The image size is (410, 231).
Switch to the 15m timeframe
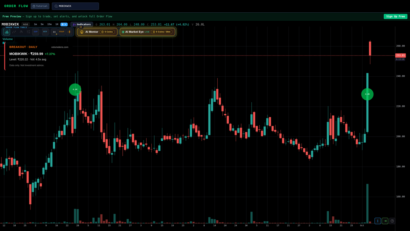50,24
